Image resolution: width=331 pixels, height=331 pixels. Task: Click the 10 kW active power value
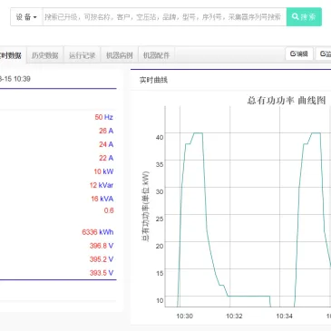[x=103, y=171]
